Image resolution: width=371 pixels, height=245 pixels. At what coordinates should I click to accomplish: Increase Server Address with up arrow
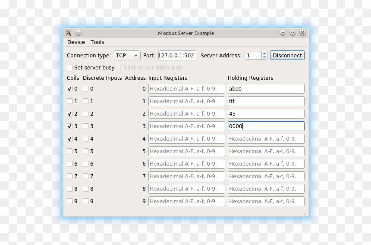pos(264,53)
